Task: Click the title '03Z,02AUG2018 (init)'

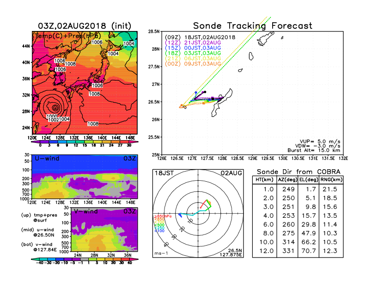Action: tap(85, 26)
